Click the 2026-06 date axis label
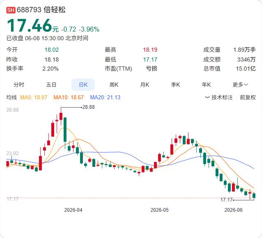Screen dimensions: 262x238 pos(233,210)
